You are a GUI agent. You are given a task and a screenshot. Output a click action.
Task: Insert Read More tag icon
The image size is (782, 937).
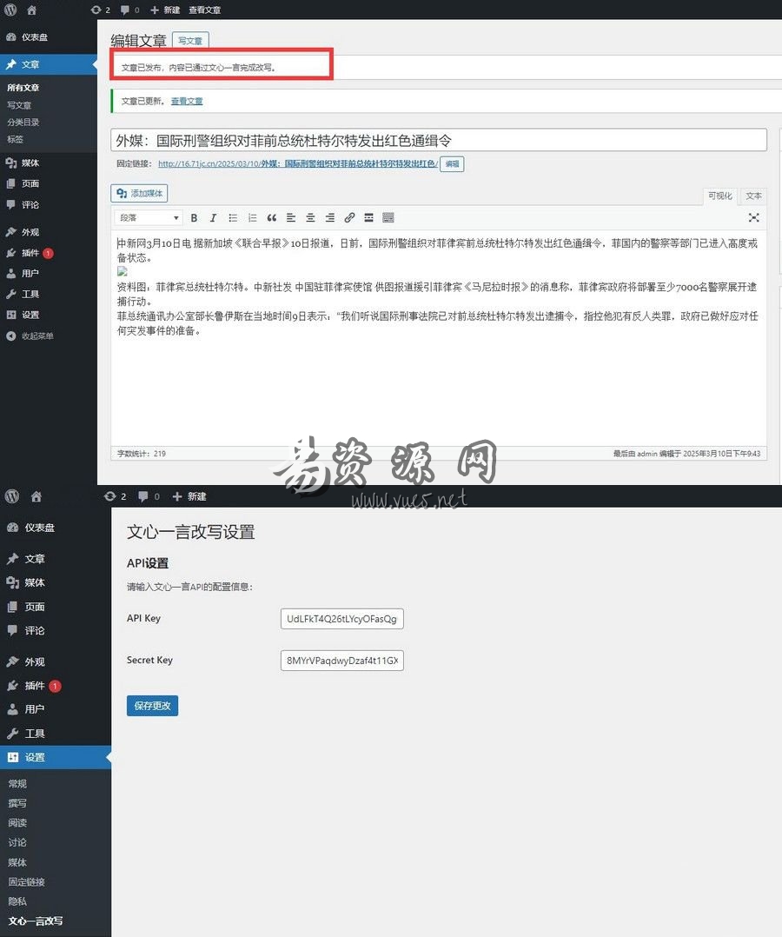[368, 218]
